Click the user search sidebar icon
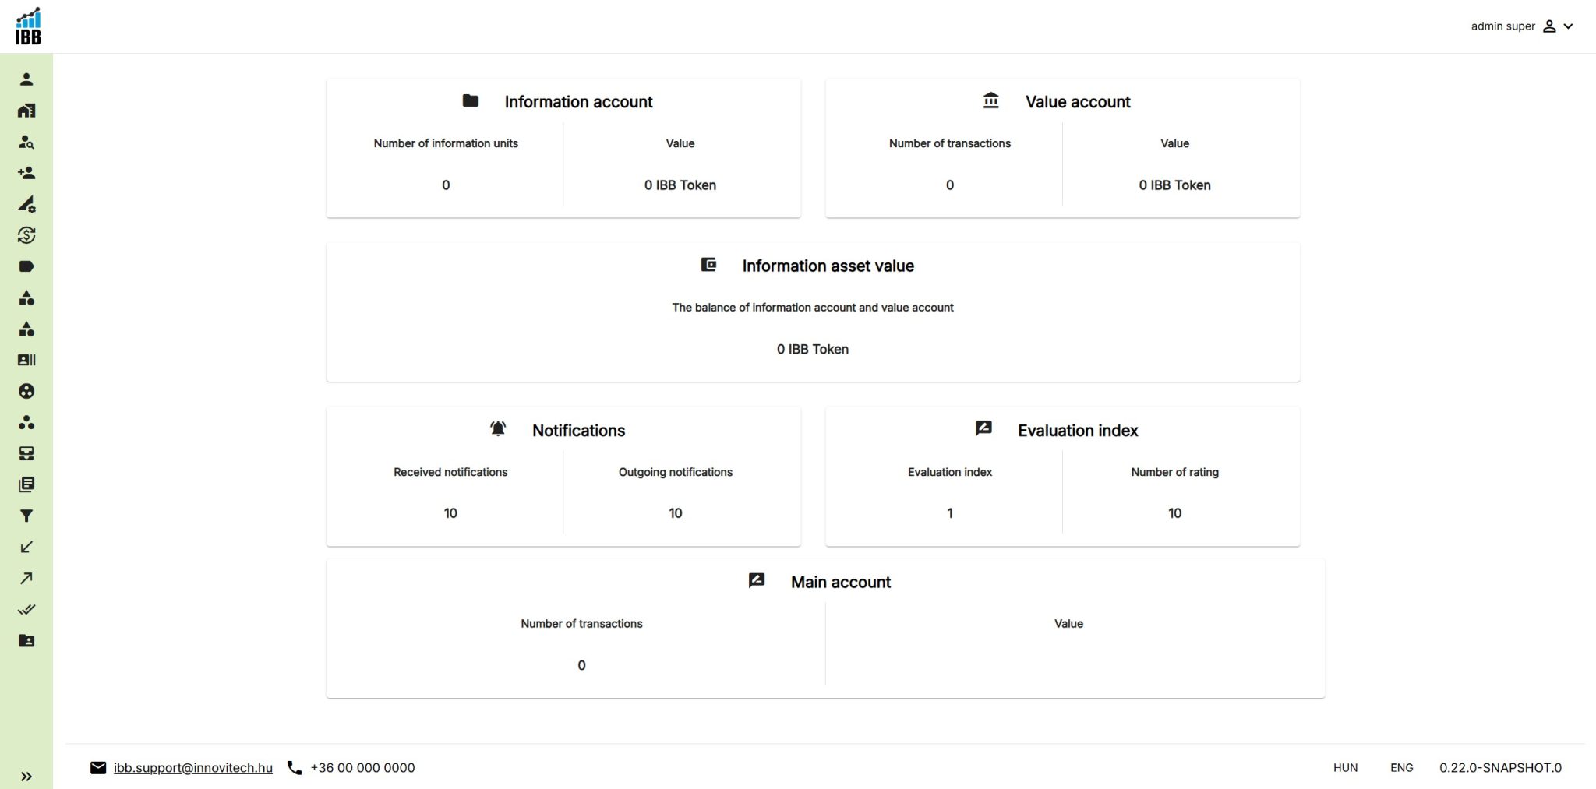This screenshot has height=789, width=1596. coord(26,142)
